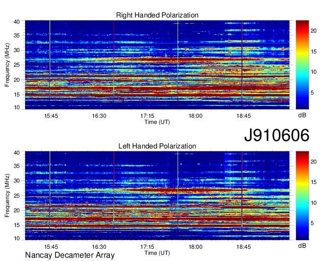
Task: Click the 30 MHz tick on top plot
Action: tap(17, 50)
